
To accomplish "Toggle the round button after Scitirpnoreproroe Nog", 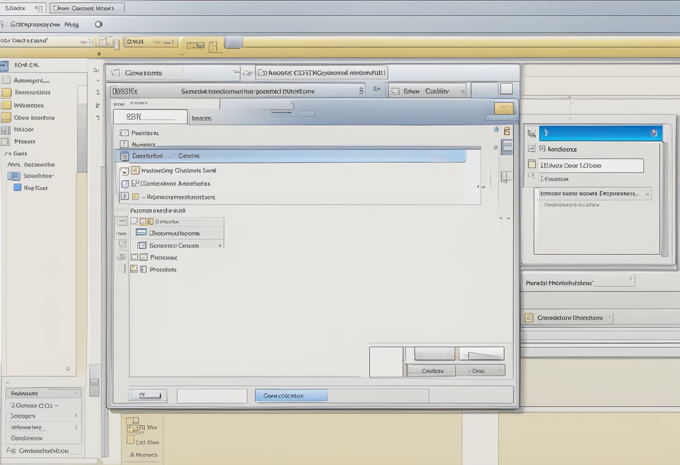I will click(x=98, y=25).
